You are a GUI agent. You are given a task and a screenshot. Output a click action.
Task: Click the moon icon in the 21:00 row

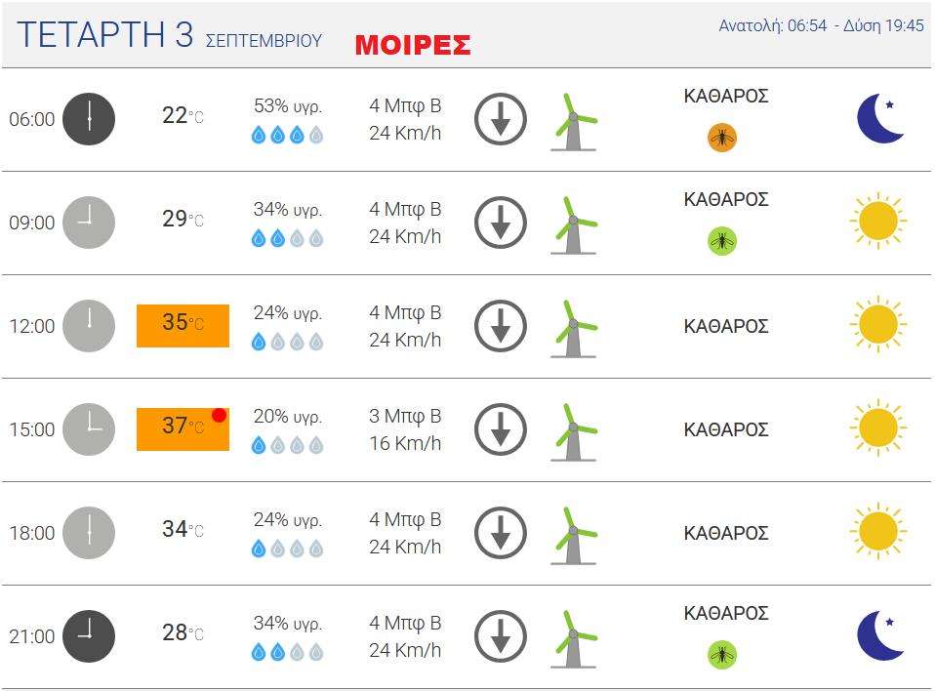click(880, 635)
